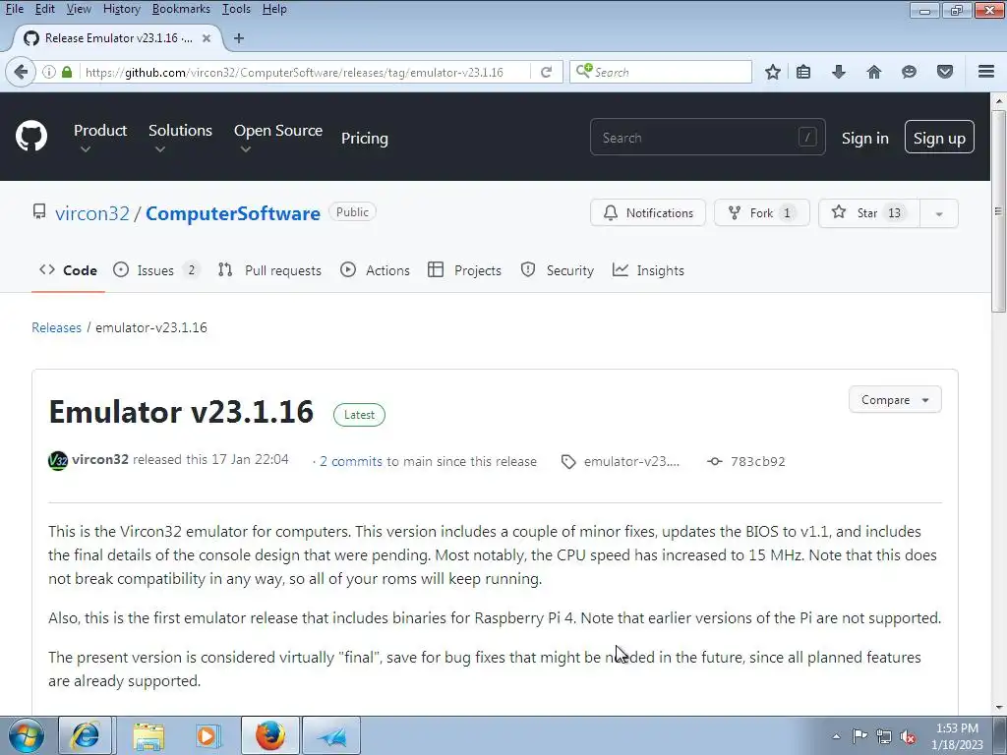Open the bookmarks list icon
This screenshot has width=1007, height=755.
pos(802,72)
